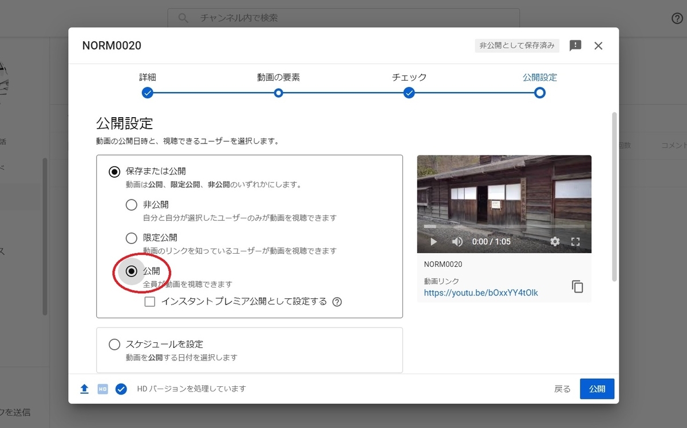Choose the 非公開 radio button

[x=132, y=205]
